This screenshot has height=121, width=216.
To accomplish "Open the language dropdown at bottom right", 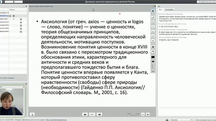I will click(x=181, y=120).
